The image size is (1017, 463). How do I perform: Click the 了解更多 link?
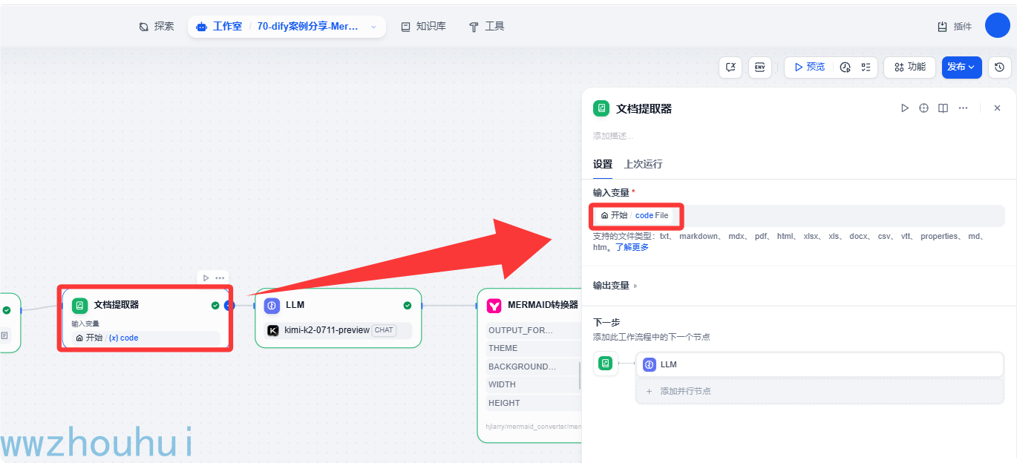(x=631, y=247)
